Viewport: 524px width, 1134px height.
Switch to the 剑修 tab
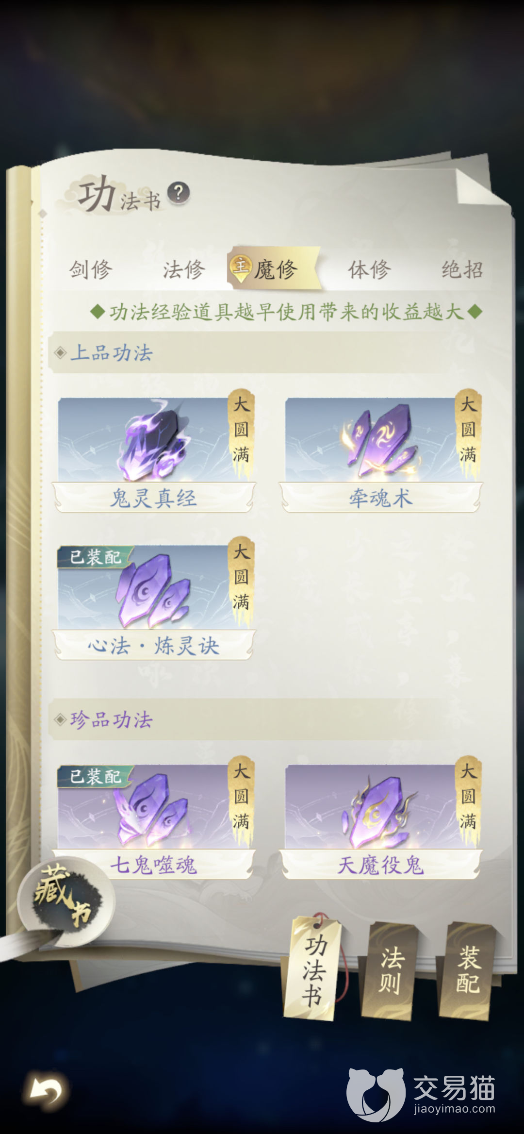tap(90, 269)
